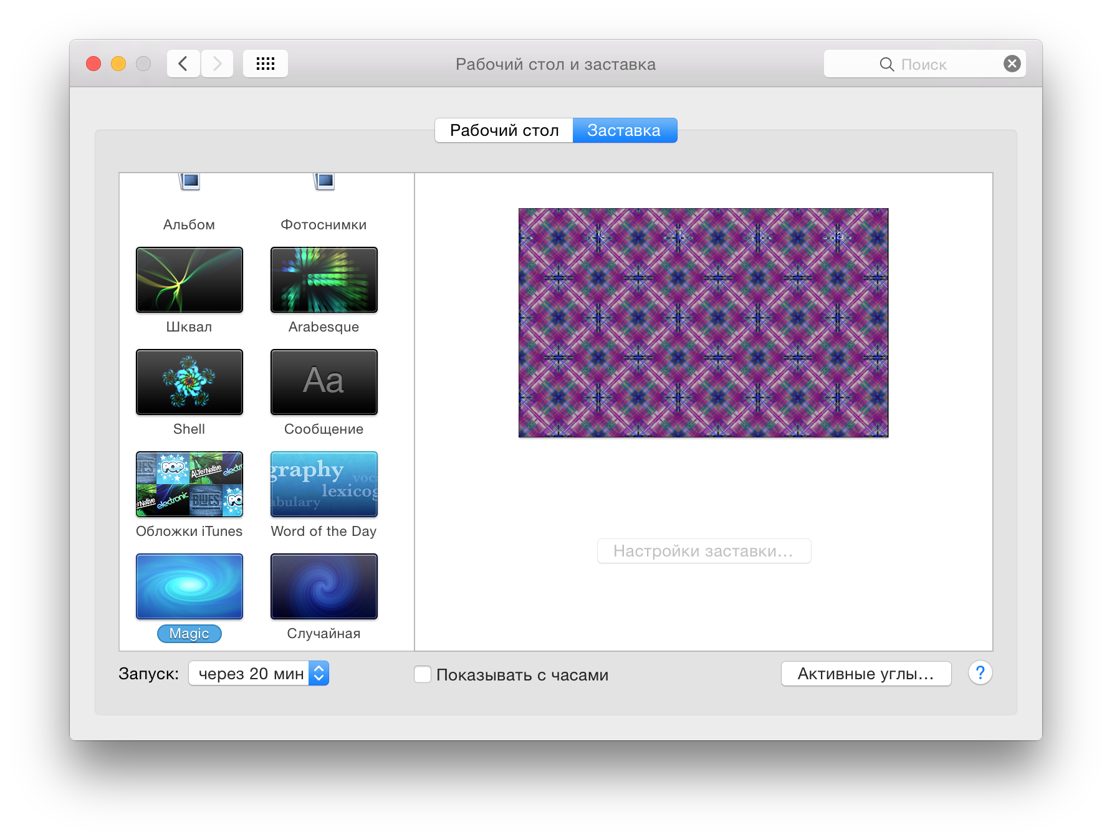Choose the Shell screensaver thumbnail
The image size is (1112, 840).
[189, 382]
